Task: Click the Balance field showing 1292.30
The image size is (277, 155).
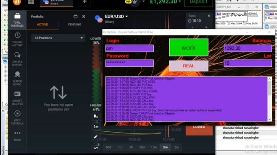Action: point(248,48)
